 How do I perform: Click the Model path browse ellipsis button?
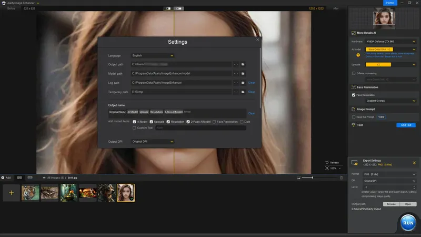point(236,74)
